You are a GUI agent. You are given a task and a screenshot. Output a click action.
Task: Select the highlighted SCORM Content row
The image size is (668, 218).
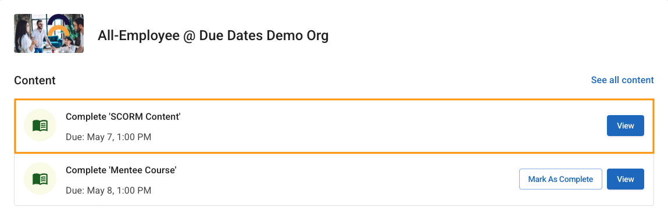point(334,126)
